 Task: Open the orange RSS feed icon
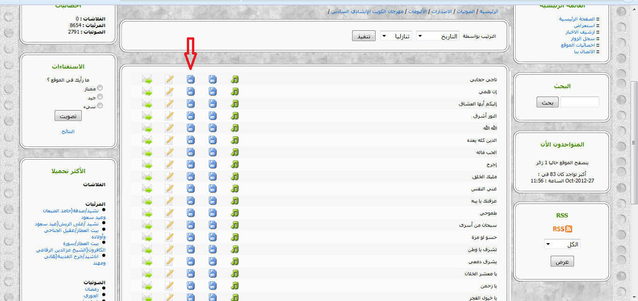coord(562,229)
